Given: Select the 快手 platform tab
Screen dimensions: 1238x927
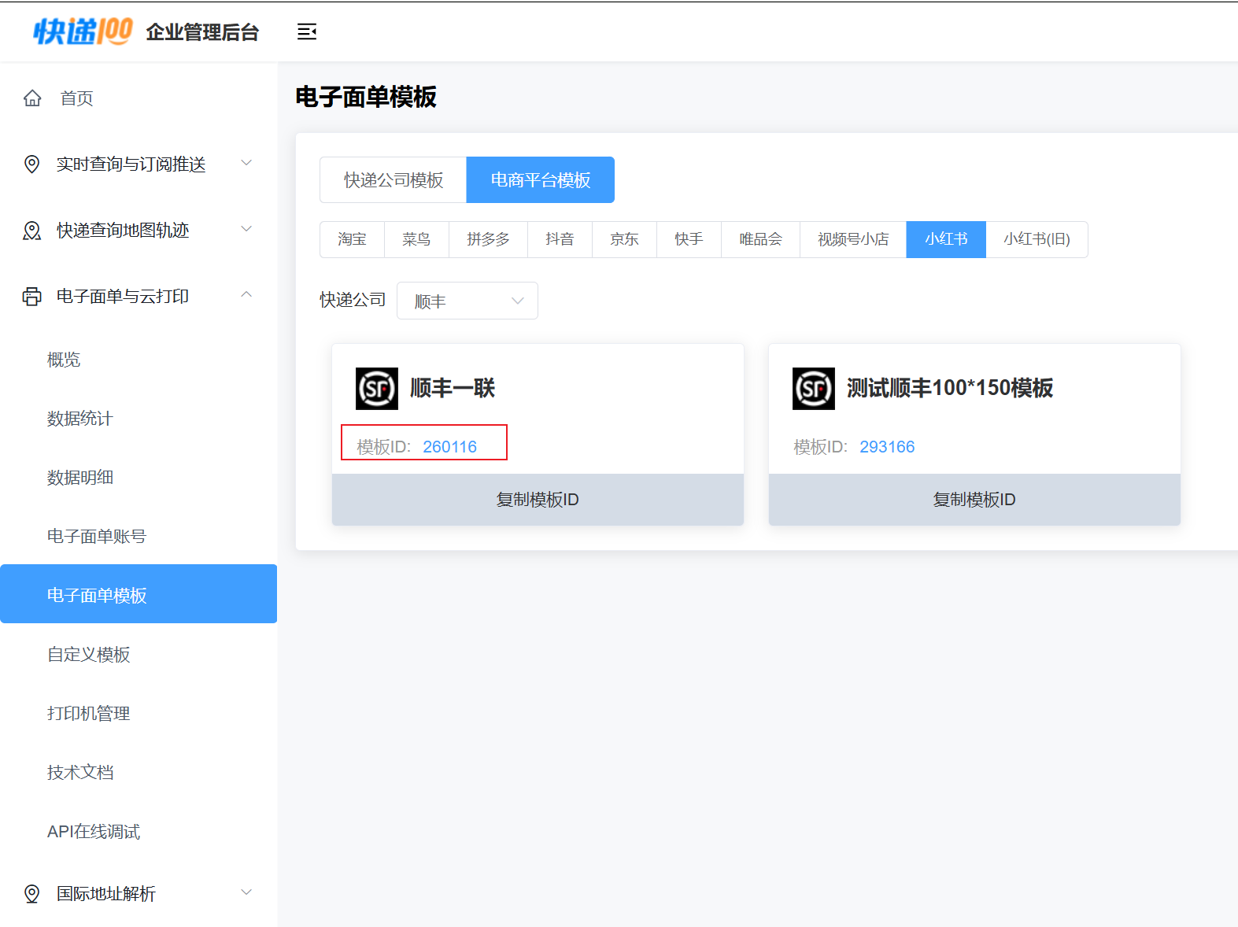Looking at the screenshot, I should pos(689,239).
